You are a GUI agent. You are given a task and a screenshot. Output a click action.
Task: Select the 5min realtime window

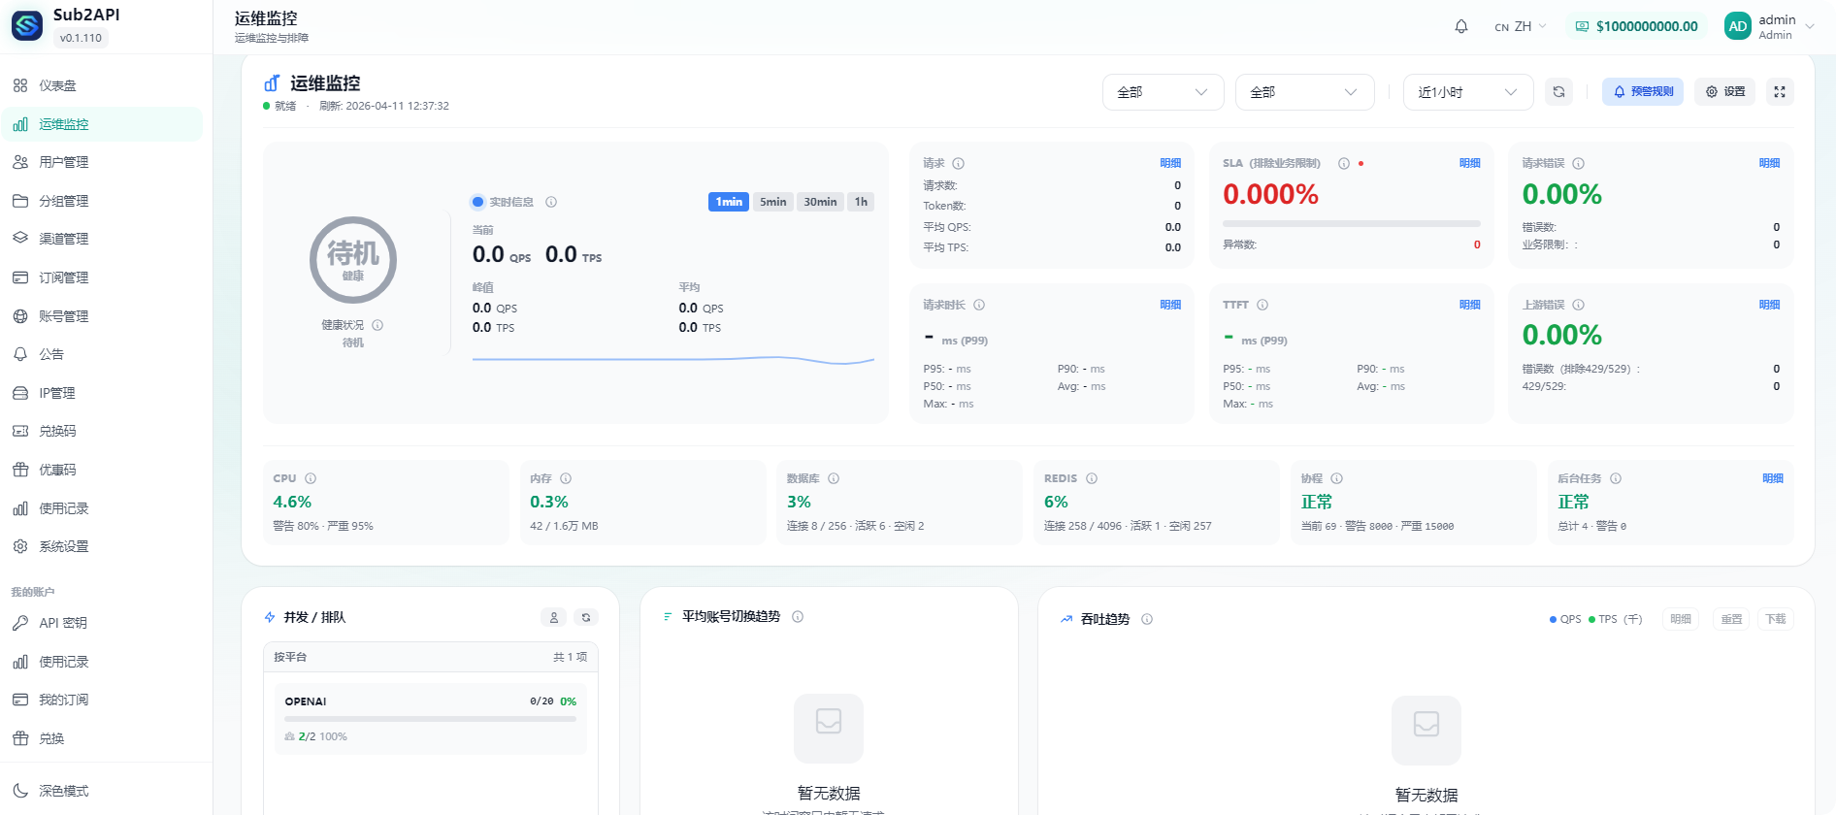pyautogui.click(x=772, y=202)
